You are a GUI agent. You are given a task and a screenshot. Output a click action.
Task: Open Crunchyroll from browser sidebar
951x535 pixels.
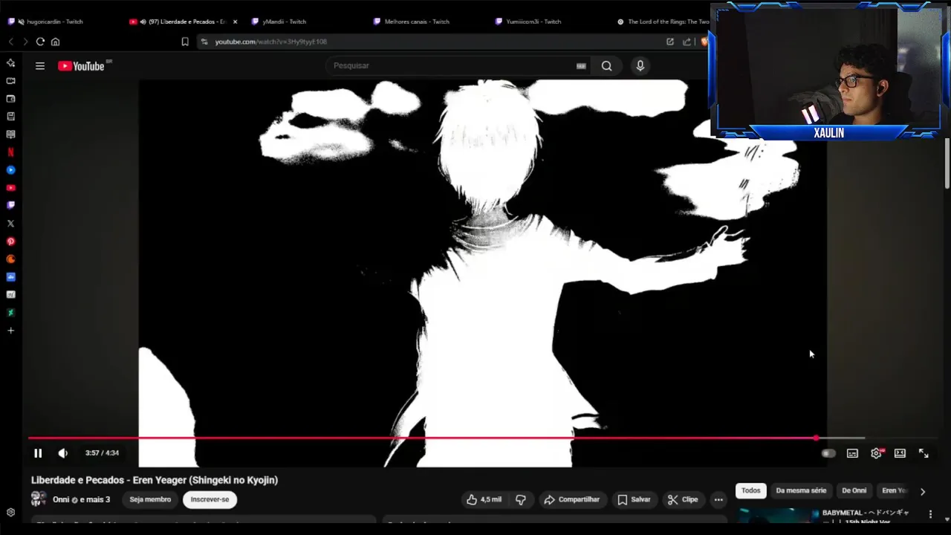[10, 259]
